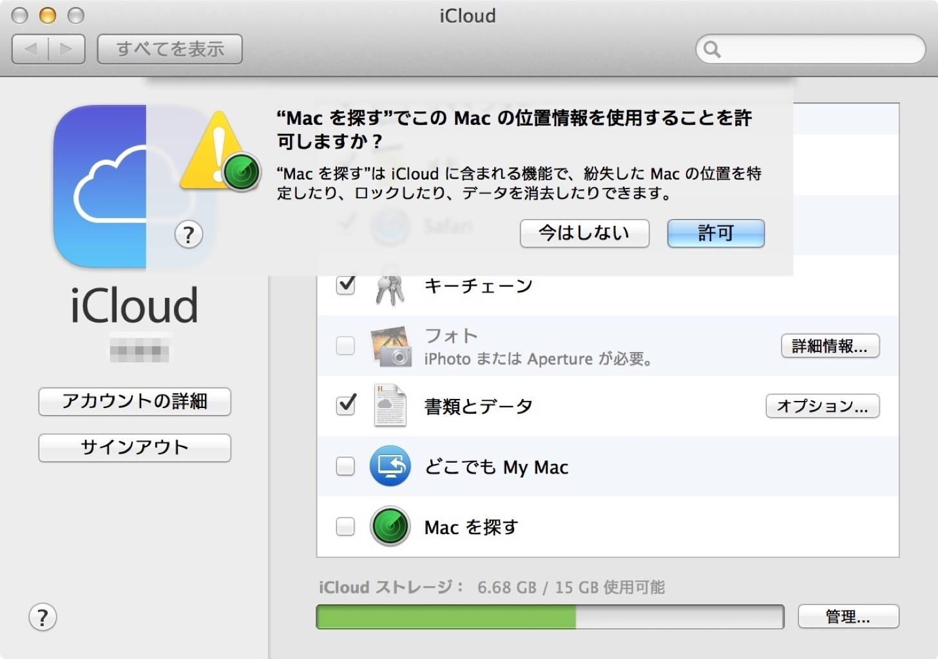Click the 書類とデータ label
This screenshot has width=938, height=659.
[x=478, y=406]
